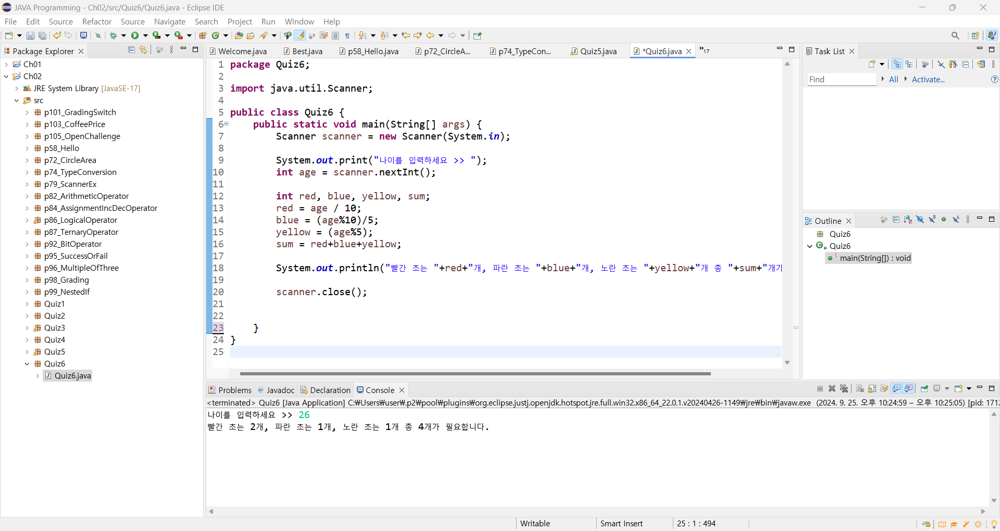The width and height of the screenshot is (1000, 531).
Task: Expand the Quiz5 package
Action: 27,352
